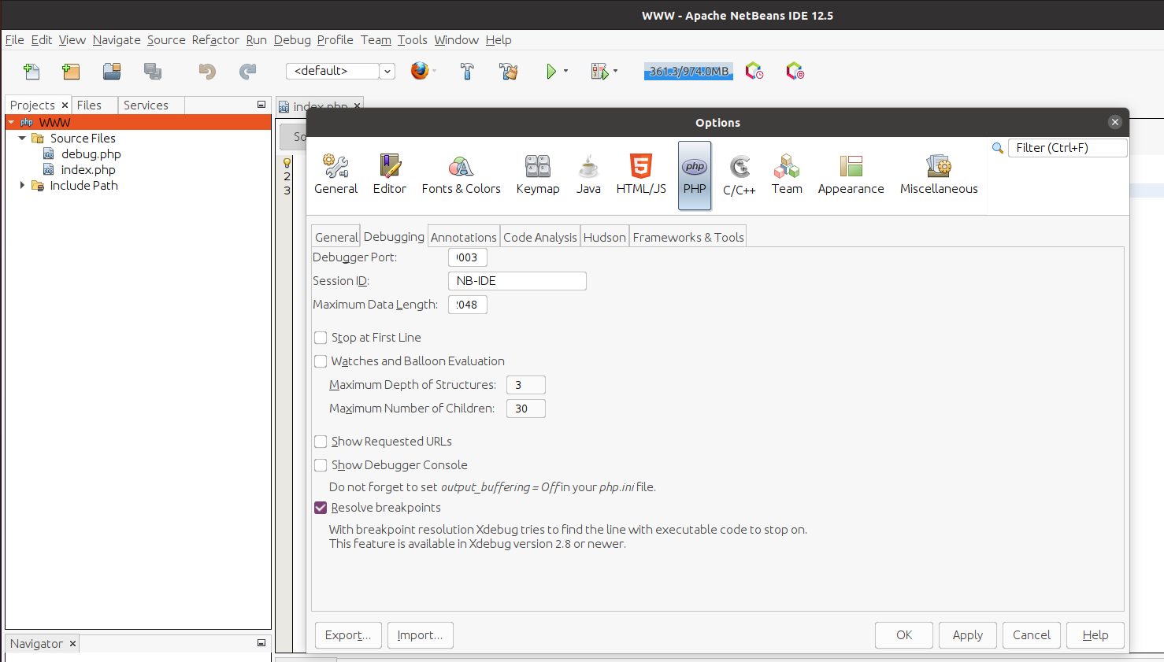This screenshot has width=1164, height=662.
Task: Select the PHP options category
Action: coord(695,176)
